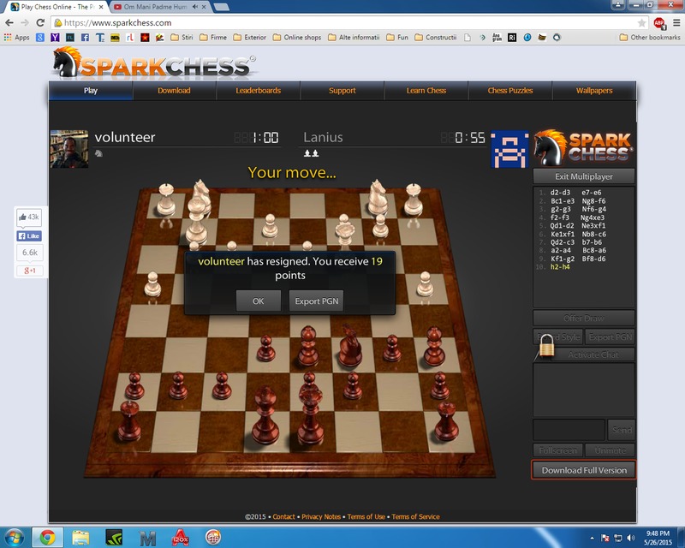Click the Offer Draw button
685x548 pixels.
pos(584,319)
